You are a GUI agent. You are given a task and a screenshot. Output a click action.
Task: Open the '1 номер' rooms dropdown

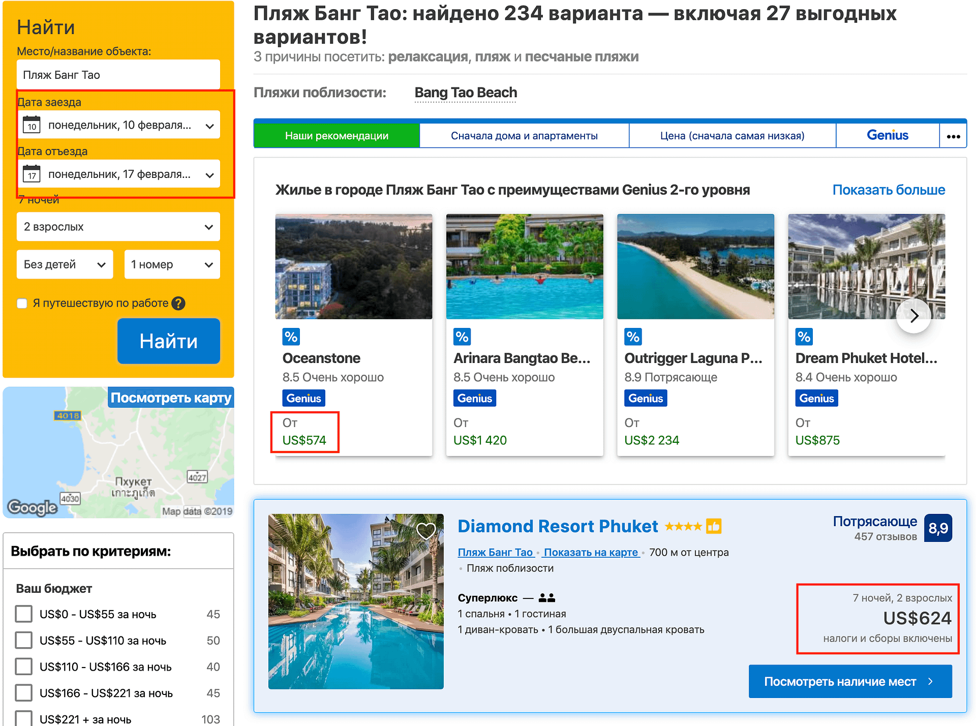pos(172,264)
